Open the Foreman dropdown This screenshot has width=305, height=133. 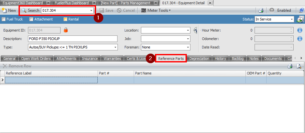(188, 47)
